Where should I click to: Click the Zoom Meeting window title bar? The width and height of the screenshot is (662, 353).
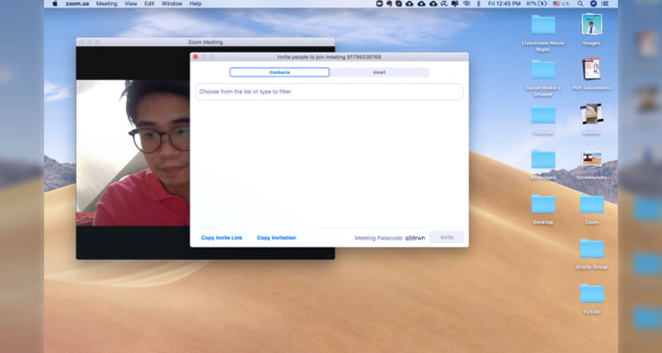point(205,41)
